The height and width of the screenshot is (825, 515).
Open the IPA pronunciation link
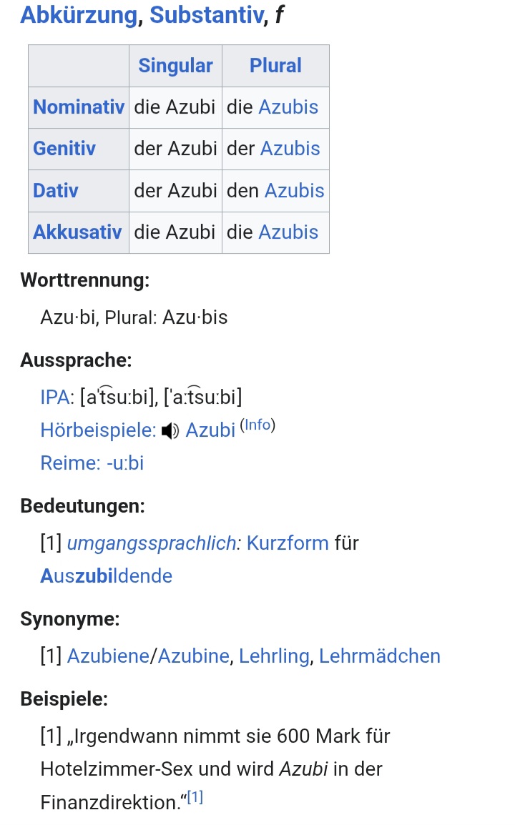point(56,397)
